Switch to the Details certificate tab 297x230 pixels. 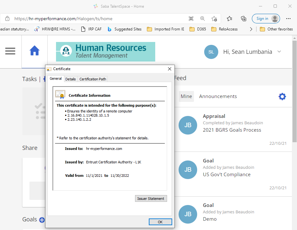click(x=70, y=79)
